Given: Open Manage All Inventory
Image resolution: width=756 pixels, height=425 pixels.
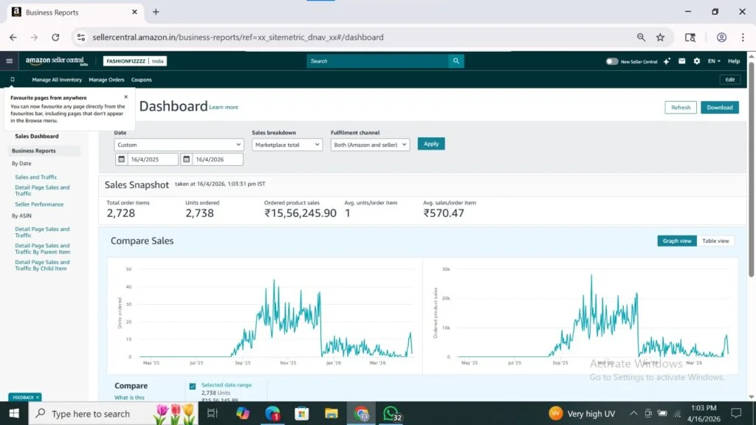Looking at the screenshot, I should (57, 80).
